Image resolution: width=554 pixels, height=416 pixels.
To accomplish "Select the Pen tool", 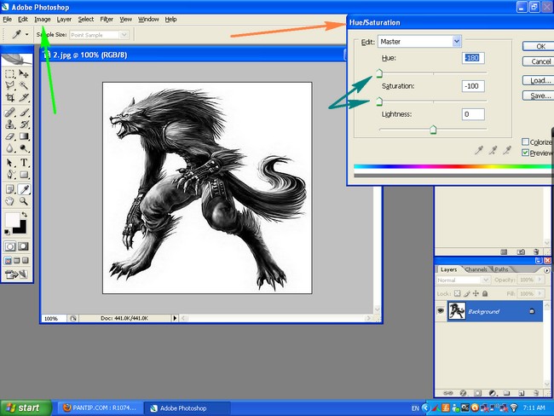I will pyautogui.click(x=9, y=174).
